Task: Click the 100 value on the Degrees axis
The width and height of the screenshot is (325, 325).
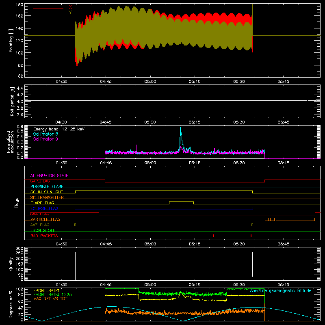Action: (19, 289)
